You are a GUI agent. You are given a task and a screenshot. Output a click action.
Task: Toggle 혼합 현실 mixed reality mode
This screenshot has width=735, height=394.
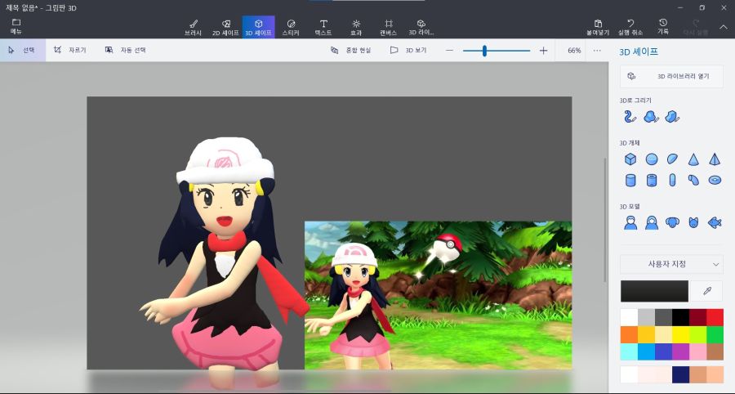(350, 50)
